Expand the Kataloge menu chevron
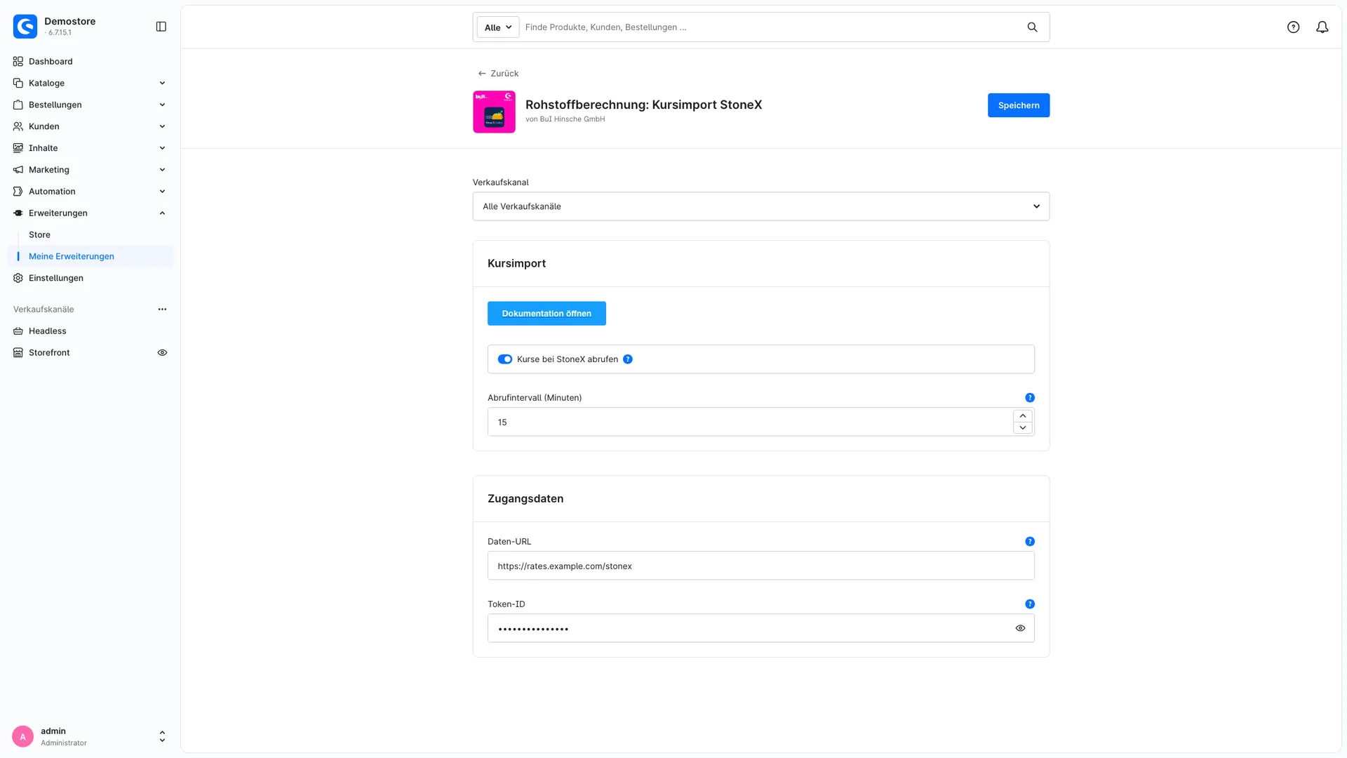Viewport: 1347px width, 758px height. (162, 84)
